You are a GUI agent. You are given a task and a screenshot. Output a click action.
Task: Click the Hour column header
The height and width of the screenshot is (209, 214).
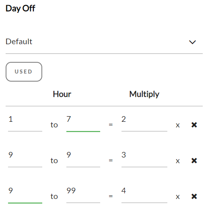tap(62, 94)
